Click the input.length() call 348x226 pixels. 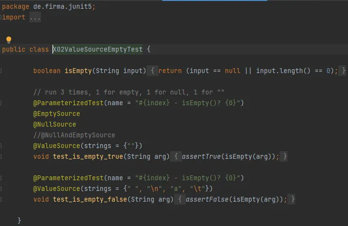point(283,71)
